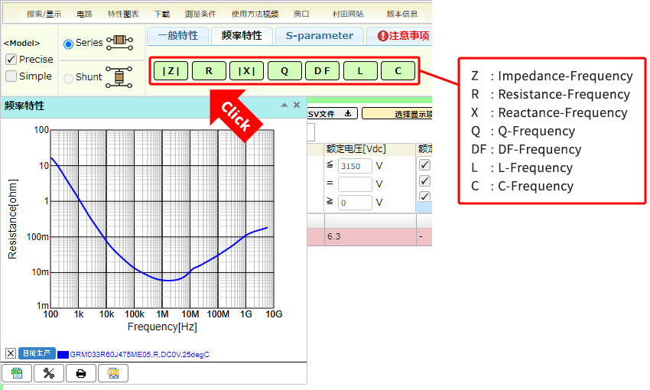650x390 pixels.
Task: Close the 频率特性 chart panel
Action: pyautogui.click(x=297, y=106)
